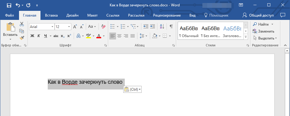The width and height of the screenshot is (290, 116).
Task: Increase indent of the paragraph
Action: (x=152, y=27)
